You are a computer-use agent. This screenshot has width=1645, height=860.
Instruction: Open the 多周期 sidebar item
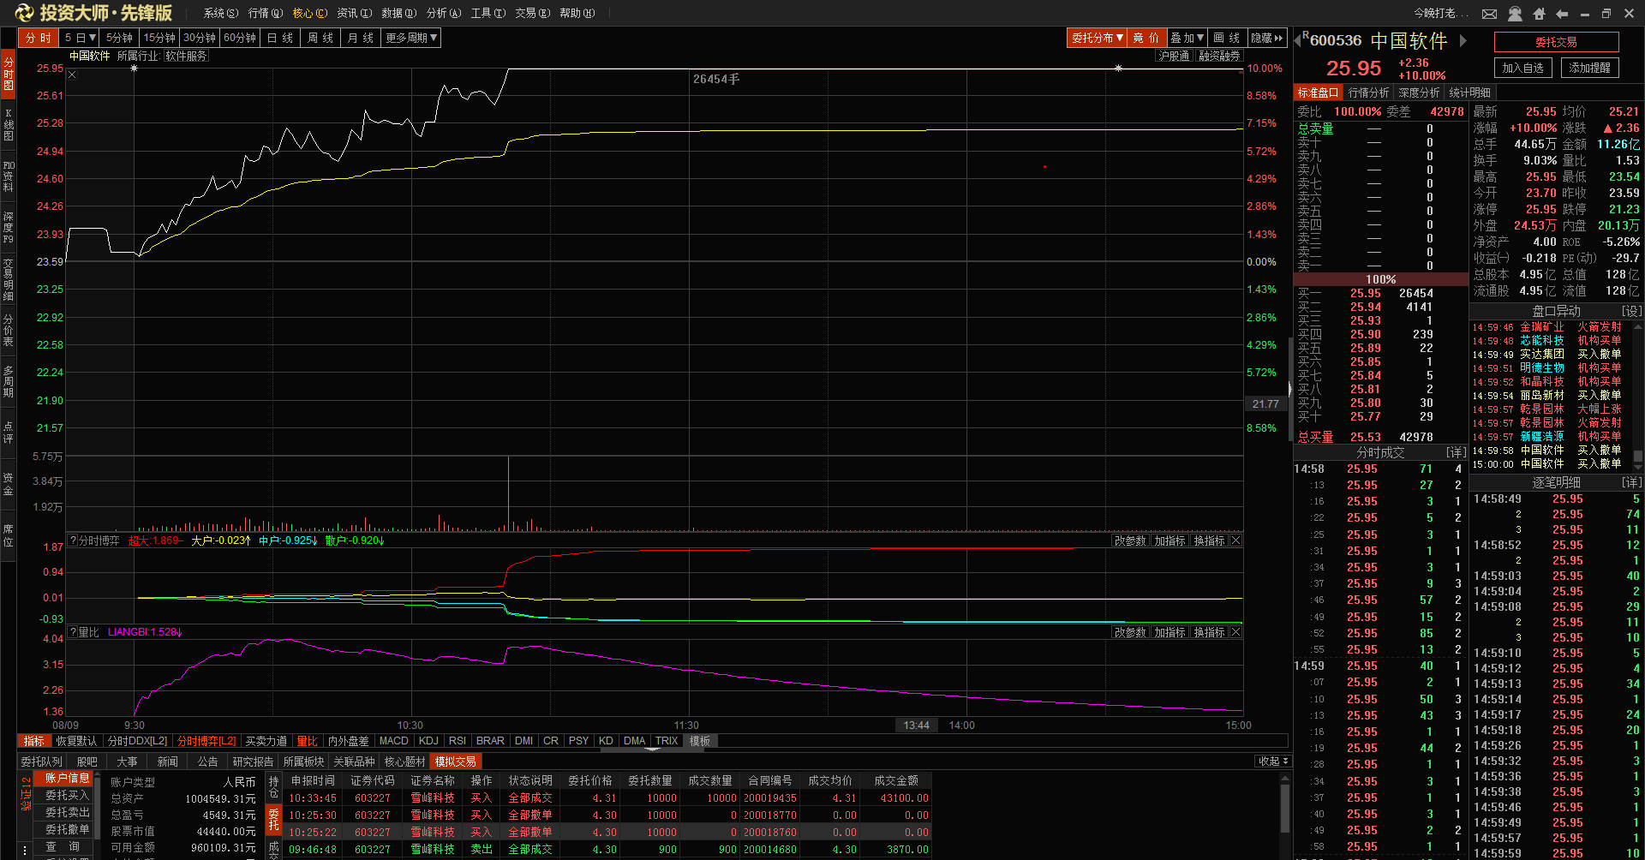[9, 381]
